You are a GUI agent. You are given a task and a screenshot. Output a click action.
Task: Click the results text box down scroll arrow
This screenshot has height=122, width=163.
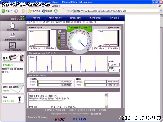pos(106,107)
